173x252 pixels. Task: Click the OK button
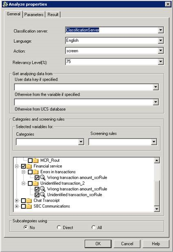point(98,243)
